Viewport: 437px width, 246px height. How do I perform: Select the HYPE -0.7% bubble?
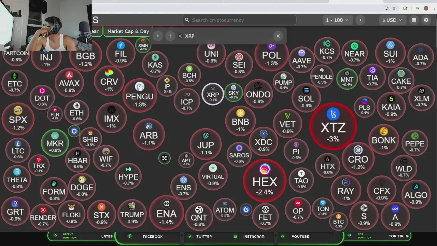click(128, 176)
